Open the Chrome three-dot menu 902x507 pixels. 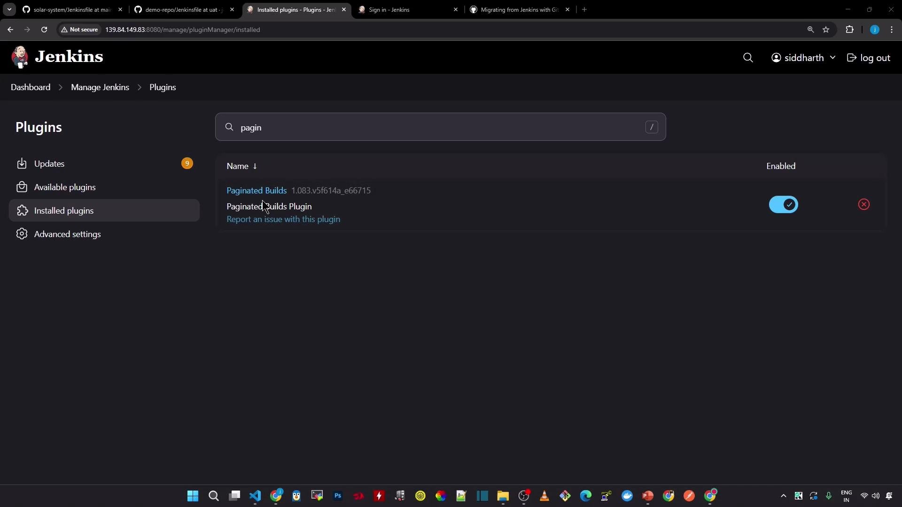pos(892,30)
